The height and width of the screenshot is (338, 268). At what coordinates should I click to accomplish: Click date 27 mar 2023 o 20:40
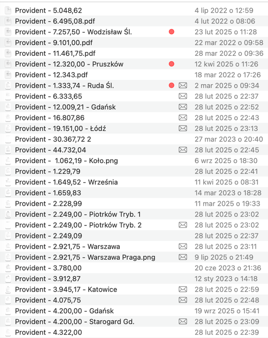[229, 139]
